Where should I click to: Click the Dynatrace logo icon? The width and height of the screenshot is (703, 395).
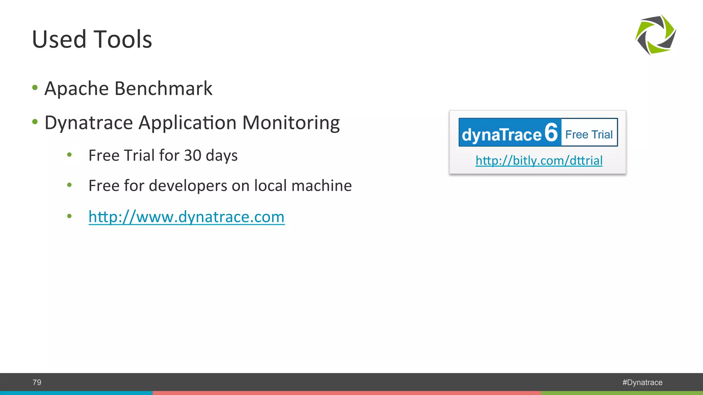pos(656,35)
